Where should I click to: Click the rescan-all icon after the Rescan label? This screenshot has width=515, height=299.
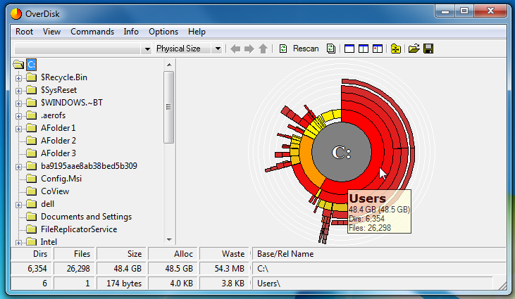(x=331, y=49)
